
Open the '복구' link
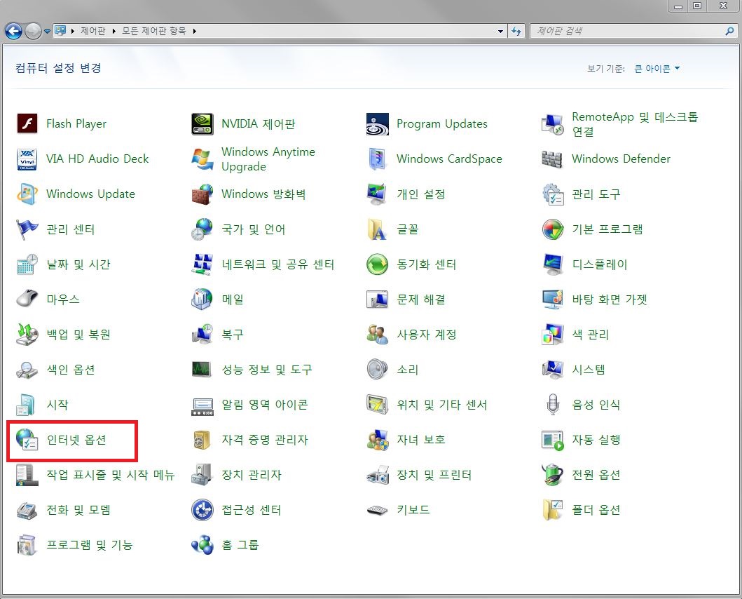[x=233, y=335]
